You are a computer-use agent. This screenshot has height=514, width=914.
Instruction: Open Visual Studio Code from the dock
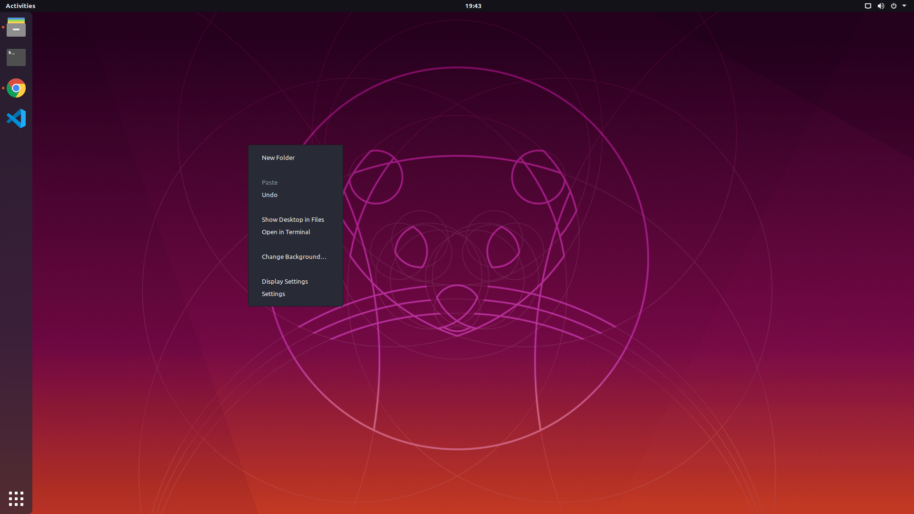click(x=16, y=119)
